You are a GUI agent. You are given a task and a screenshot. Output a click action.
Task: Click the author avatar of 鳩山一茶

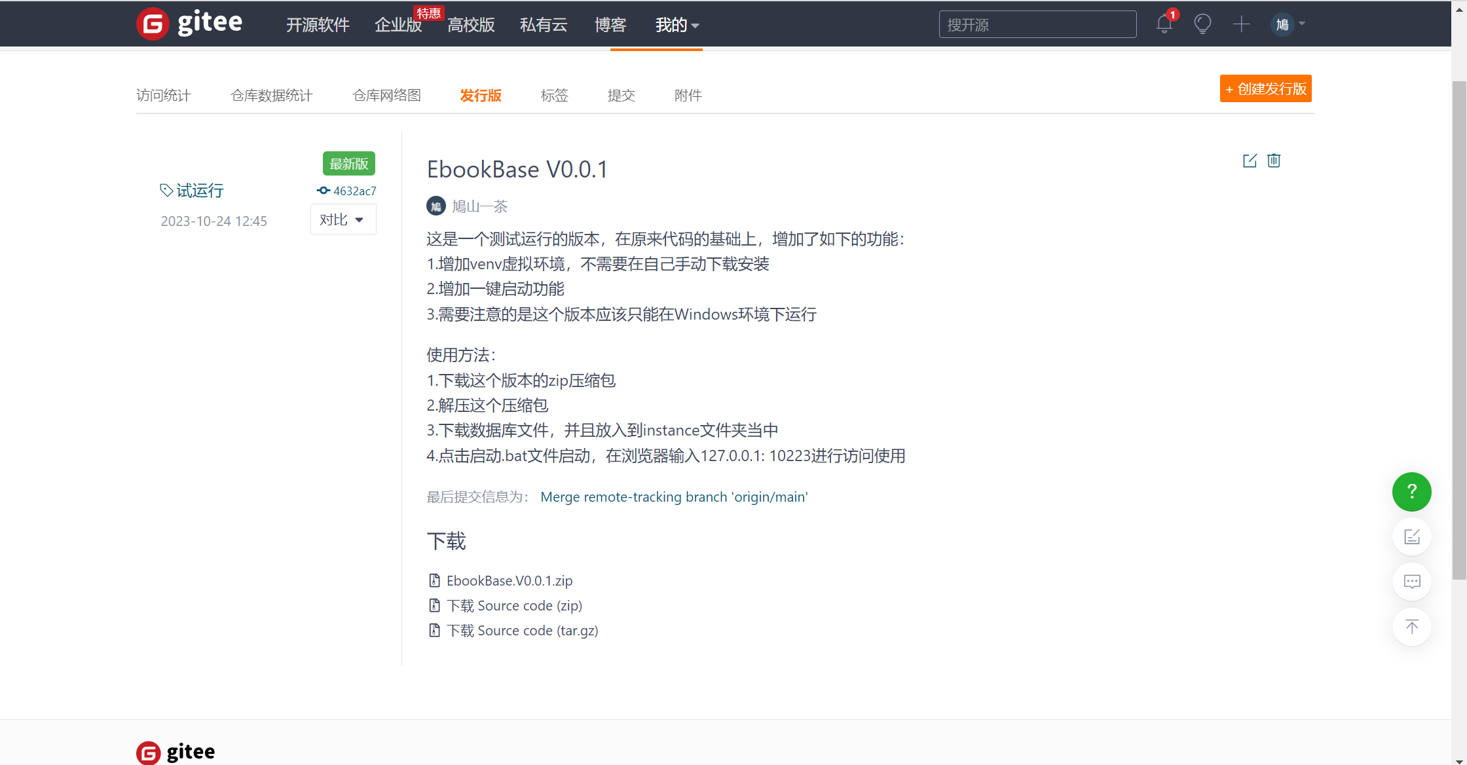point(436,206)
